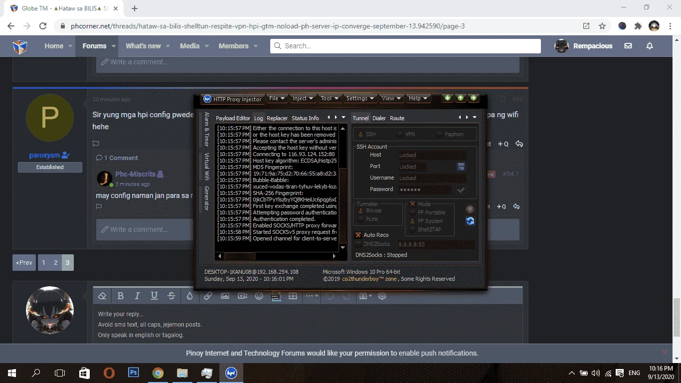
Task: Click the round stop icon beside Mode group
Action: tap(470, 209)
